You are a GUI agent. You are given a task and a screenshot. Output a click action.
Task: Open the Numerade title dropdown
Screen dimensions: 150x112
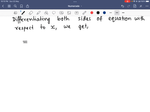point(75,6)
